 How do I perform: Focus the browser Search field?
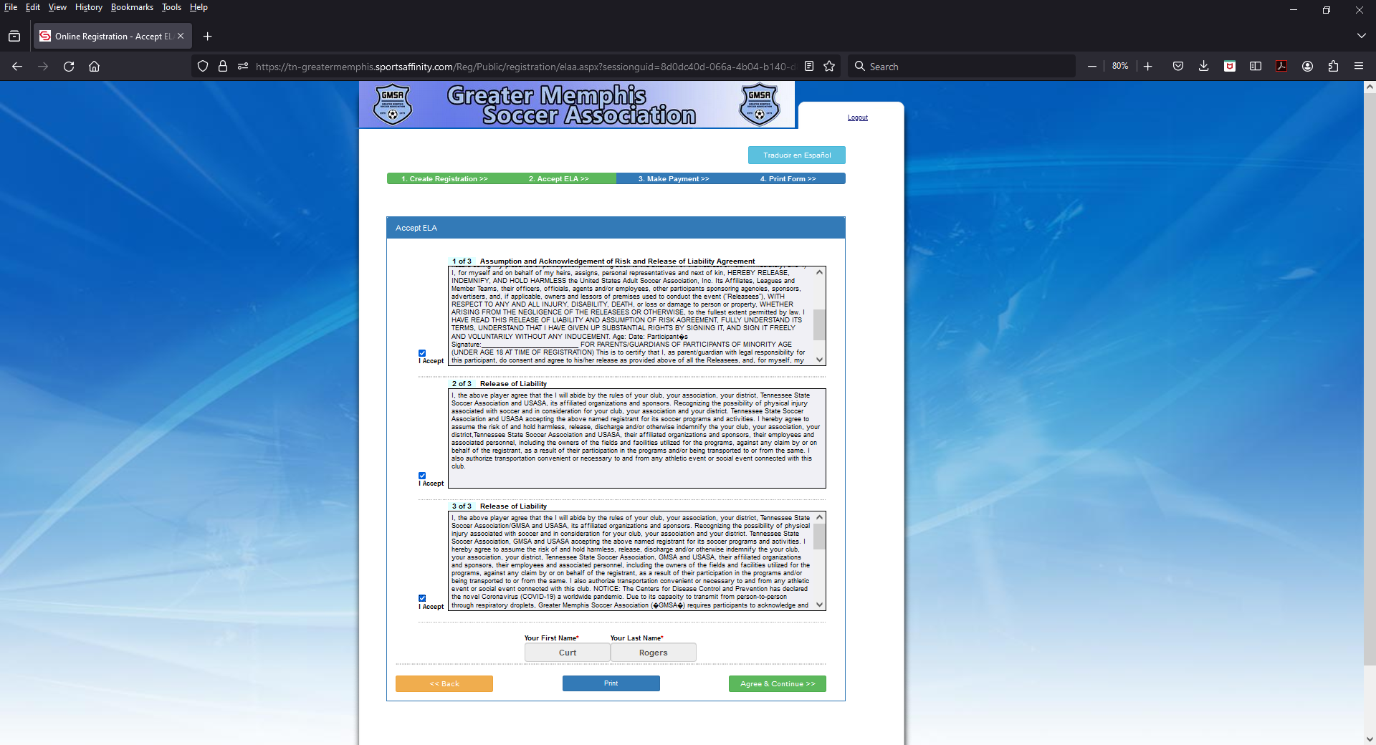tap(962, 66)
